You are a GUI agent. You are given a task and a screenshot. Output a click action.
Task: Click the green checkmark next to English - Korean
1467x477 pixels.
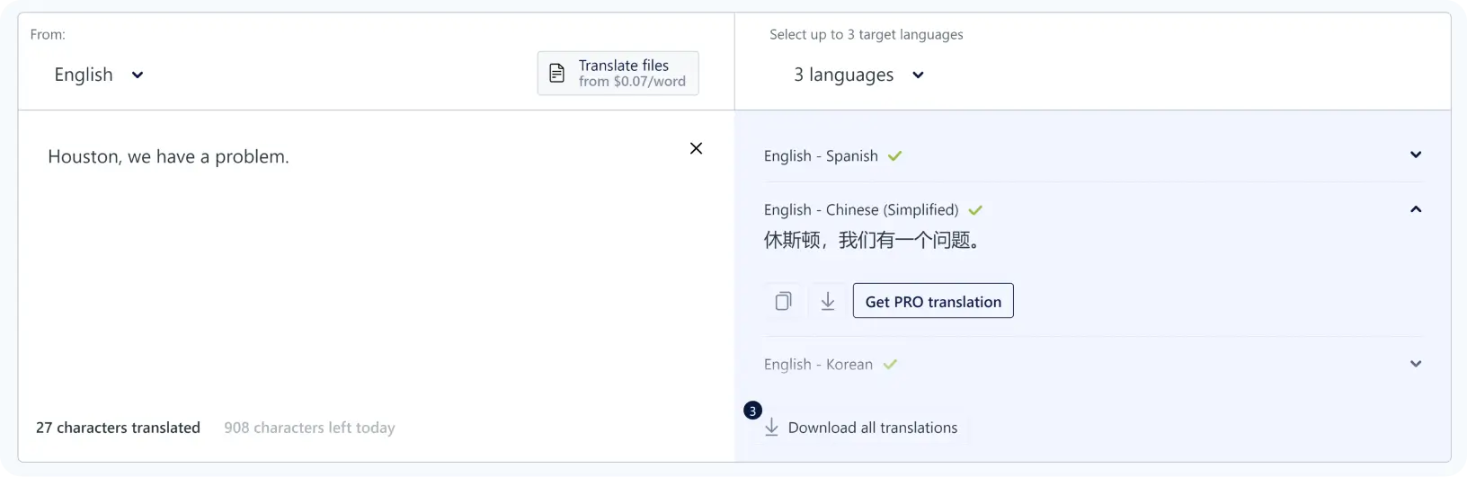[x=890, y=364]
